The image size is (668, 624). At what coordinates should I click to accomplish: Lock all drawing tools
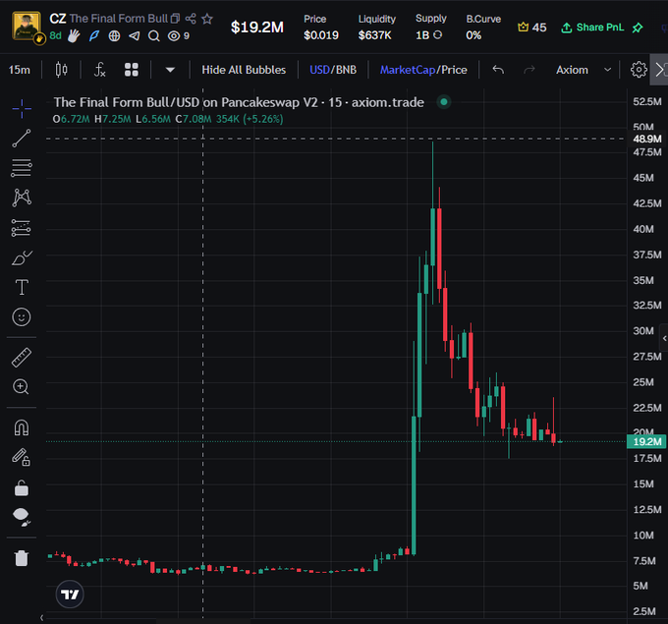click(22, 488)
